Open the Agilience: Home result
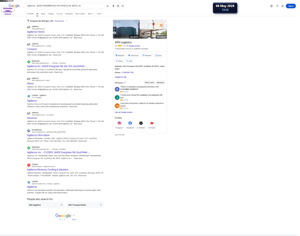 (35, 32)
